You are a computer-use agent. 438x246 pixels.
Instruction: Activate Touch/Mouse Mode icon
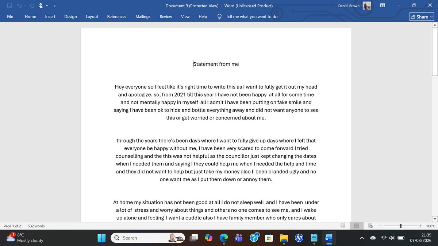pyautogui.click(x=41, y=5)
